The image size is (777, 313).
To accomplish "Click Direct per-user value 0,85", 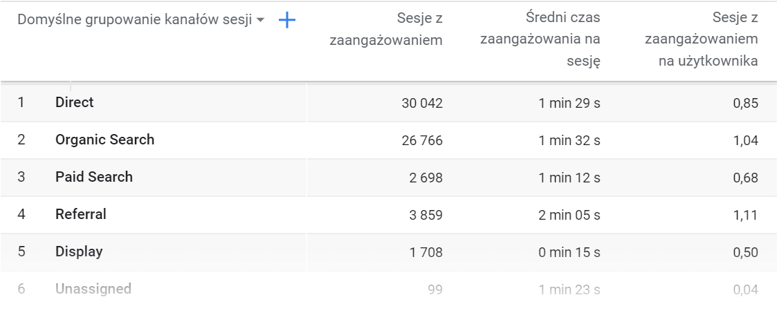I will tap(747, 104).
